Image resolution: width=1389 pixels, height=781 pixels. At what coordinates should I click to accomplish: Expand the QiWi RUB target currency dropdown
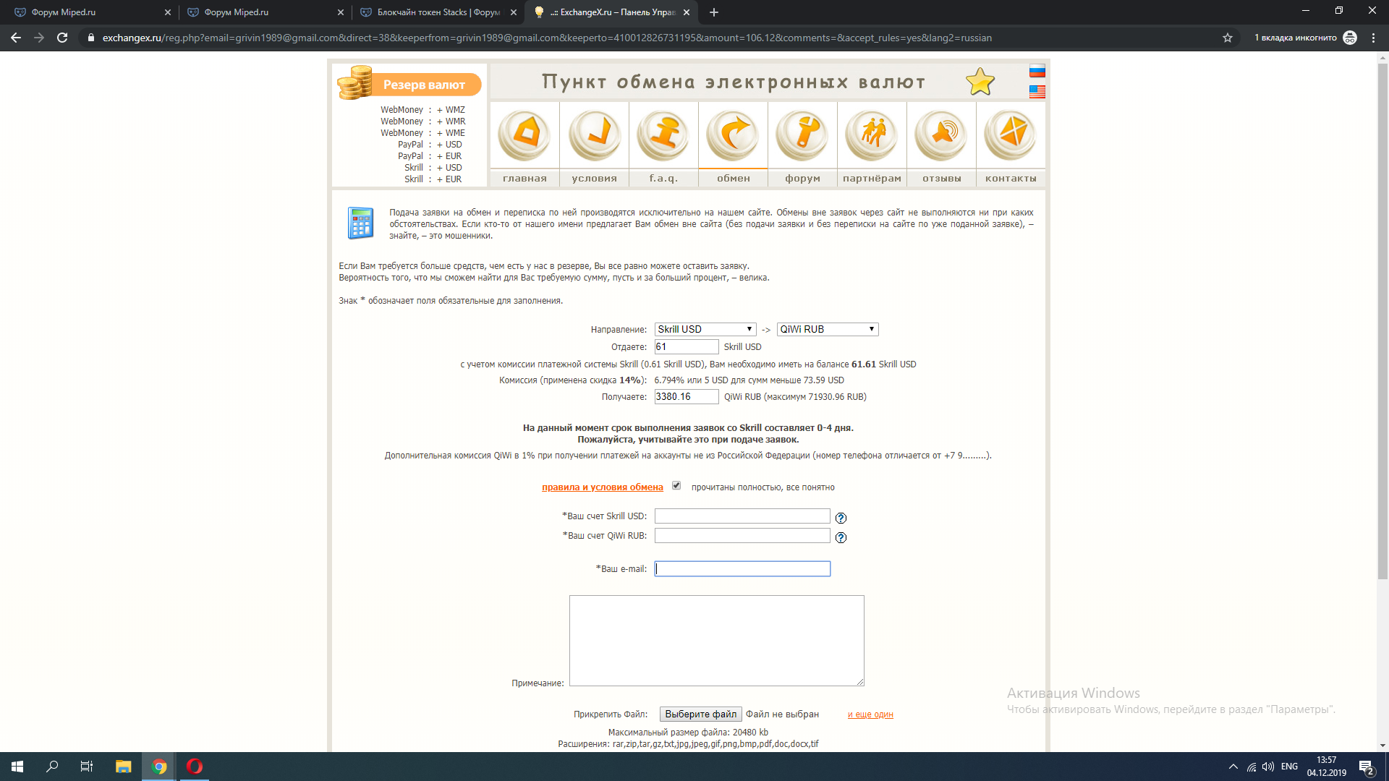click(827, 329)
